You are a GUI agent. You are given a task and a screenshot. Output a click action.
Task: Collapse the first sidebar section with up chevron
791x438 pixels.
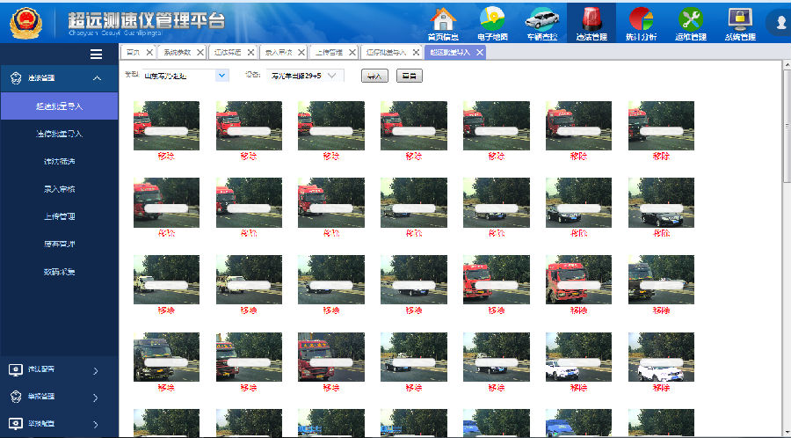[97, 78]
